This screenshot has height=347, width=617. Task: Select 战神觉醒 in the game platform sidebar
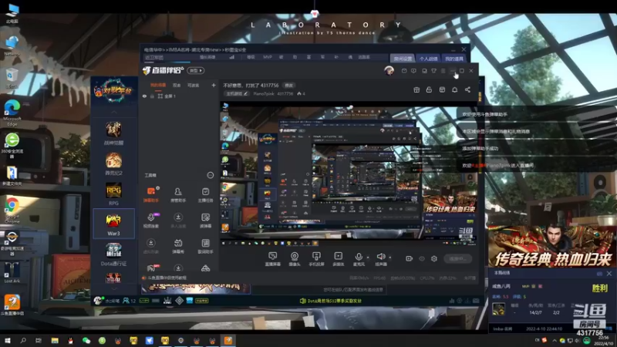coord(113,133)
